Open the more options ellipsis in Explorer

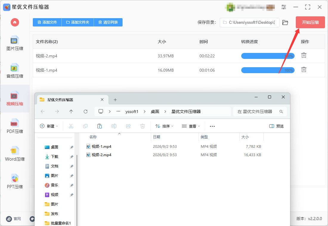point(212,126)
